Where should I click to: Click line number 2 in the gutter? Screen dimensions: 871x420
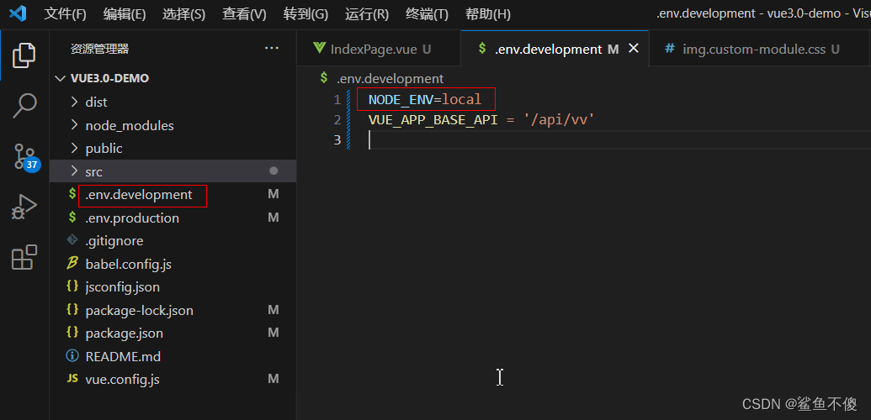[x=337, y=120]
